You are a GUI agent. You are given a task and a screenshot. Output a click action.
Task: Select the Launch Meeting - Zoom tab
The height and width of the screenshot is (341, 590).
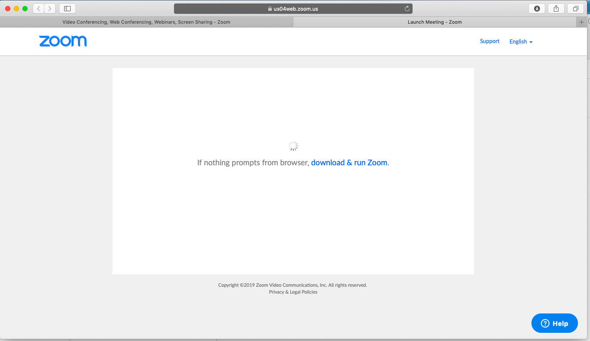click(x=435, y=22)
